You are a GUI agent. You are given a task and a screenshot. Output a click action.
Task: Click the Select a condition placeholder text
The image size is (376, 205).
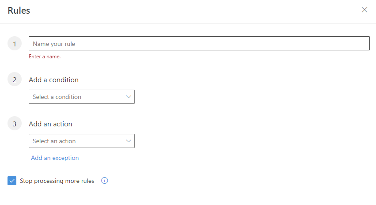(x=57, y=97)
